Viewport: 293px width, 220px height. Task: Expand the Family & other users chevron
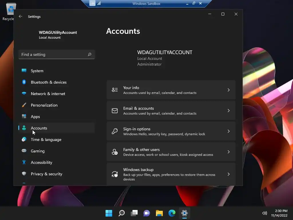tap(229, 152)
